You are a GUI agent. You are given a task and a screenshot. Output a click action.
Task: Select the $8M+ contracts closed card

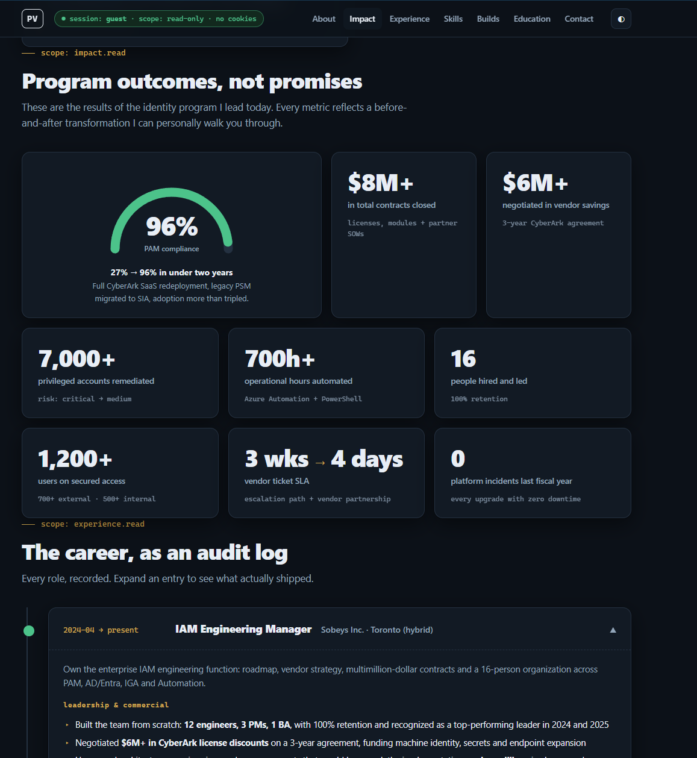404,235
